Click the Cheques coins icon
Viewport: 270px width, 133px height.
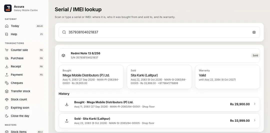click(7, 83)
